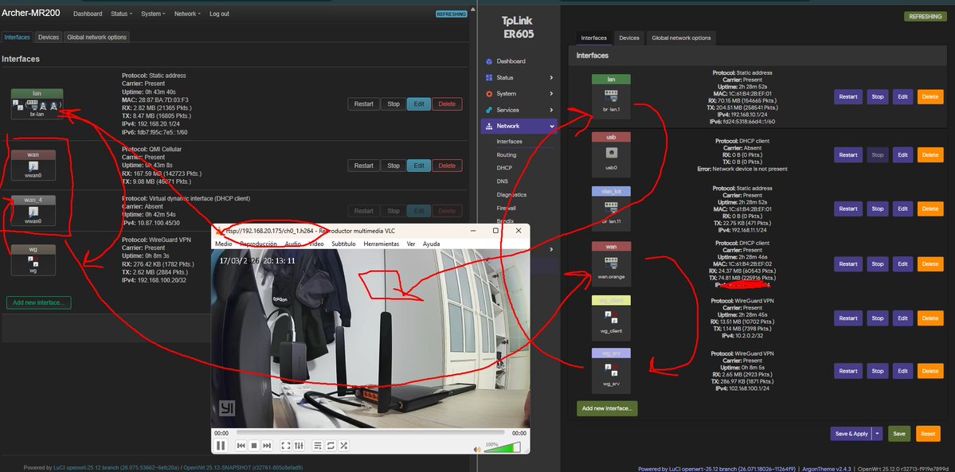Click Add new interface on Archer-MR200

[x=39, y=302]
